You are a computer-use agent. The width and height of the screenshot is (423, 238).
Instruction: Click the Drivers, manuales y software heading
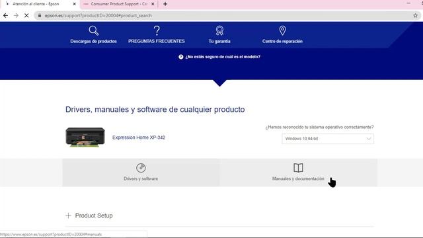tap(155, 109)
